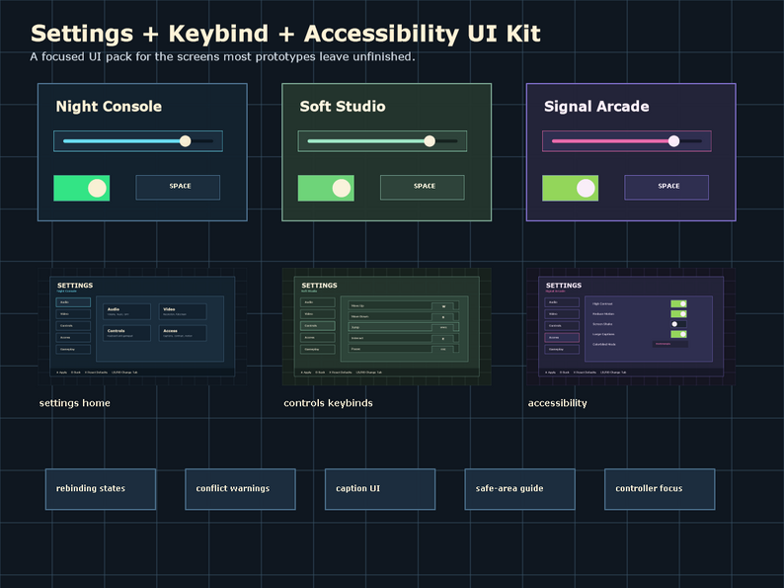Click the Move Down keybind row
The height and width of the screenshot is (588, 784).
click(404, 317)
